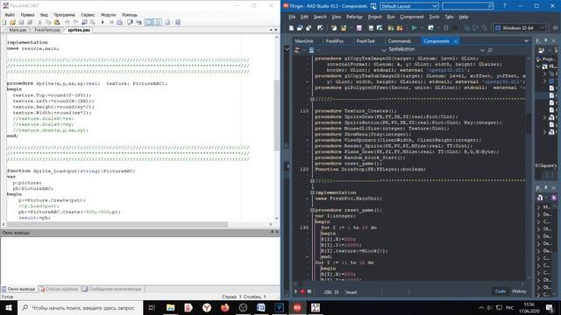Click the Open folder icon in PascalABC.NET toolbar

(12, 22)
